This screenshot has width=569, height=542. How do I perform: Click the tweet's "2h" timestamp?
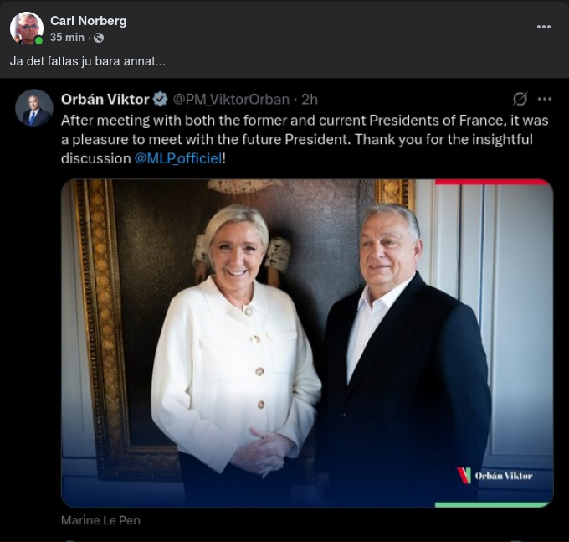pos(310,100)
